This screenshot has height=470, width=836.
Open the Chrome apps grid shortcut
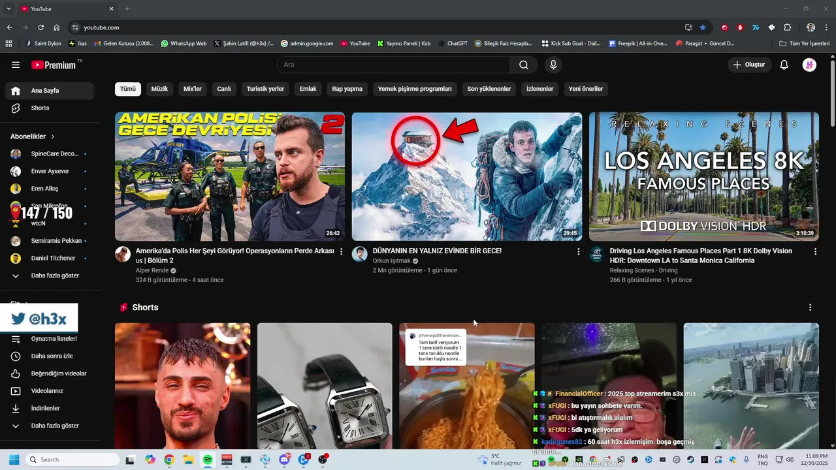coord(8,44)
